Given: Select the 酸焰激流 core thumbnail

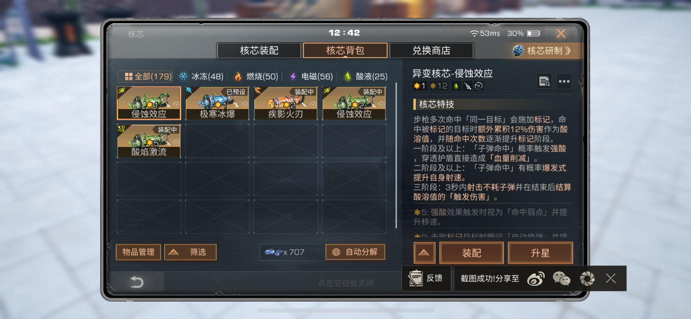Looking at the screenshot, I should click(149, 141).
